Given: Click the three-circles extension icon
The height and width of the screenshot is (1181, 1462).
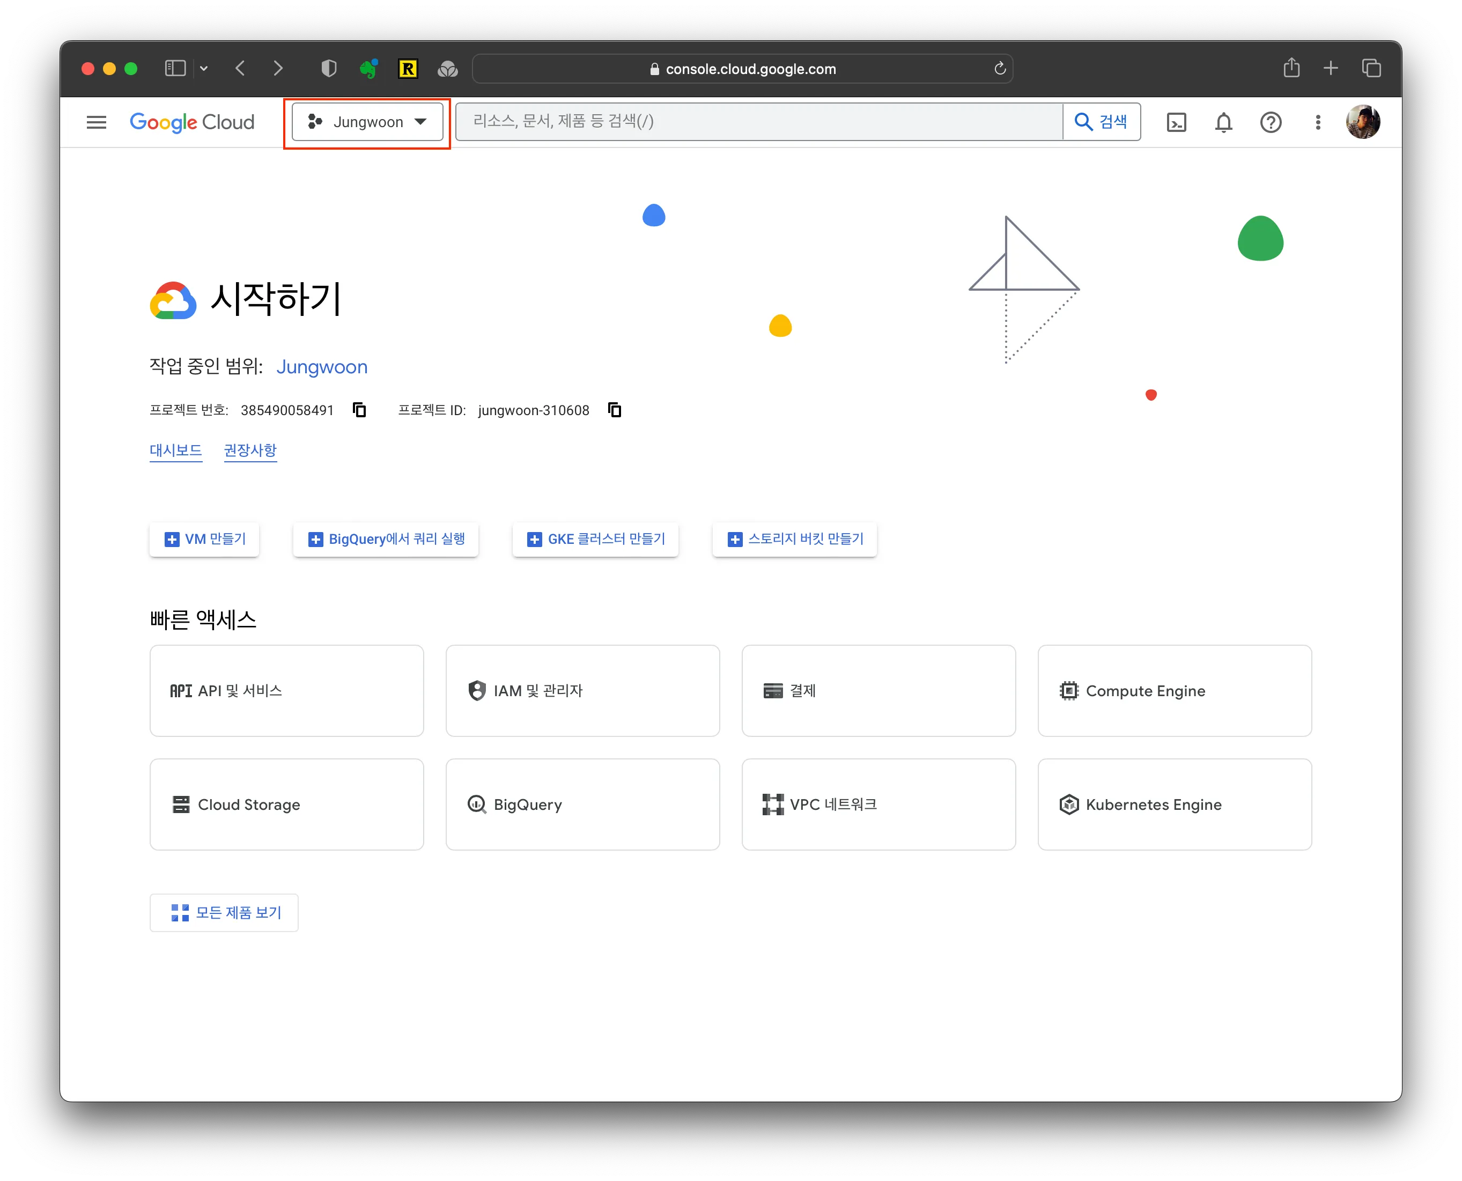Looking at the screenshot, I should (447, 68).
